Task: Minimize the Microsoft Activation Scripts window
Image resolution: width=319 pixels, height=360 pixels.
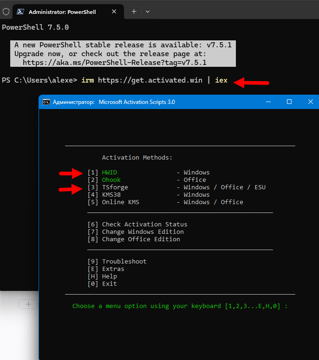Action: pyautogui.click(x=267, y=102)
